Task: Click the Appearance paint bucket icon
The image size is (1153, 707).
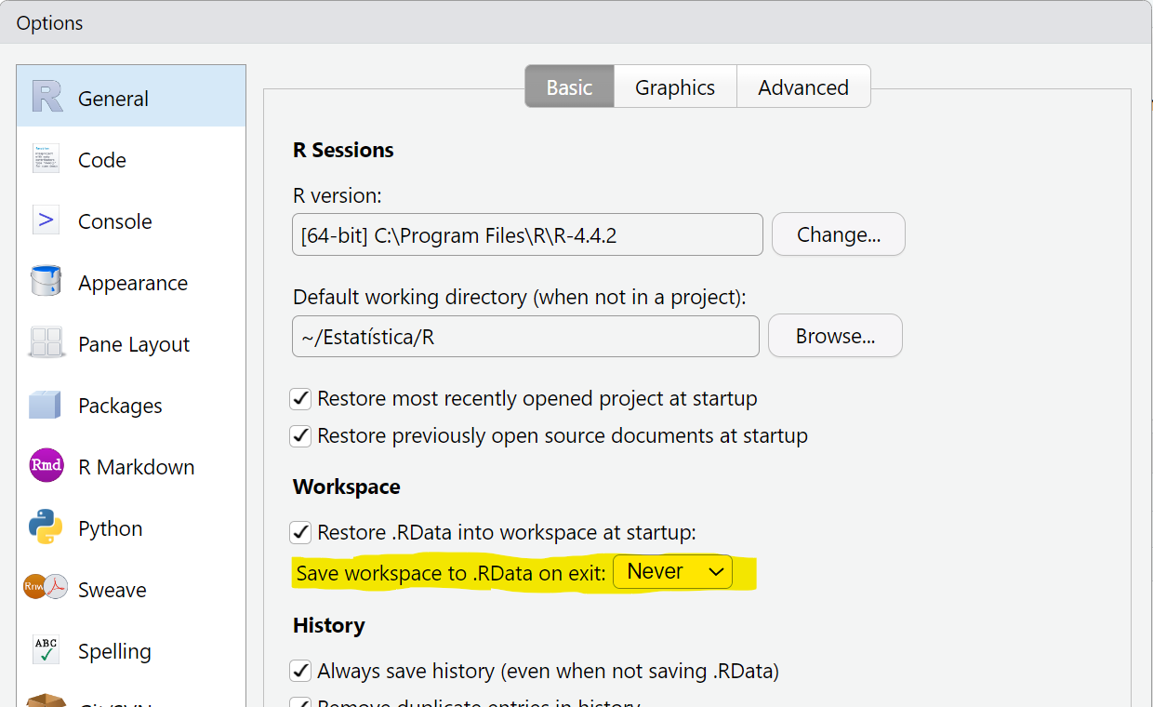Action: (46, 282)
